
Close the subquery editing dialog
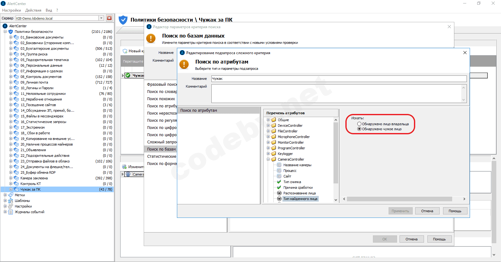point(465,53)
